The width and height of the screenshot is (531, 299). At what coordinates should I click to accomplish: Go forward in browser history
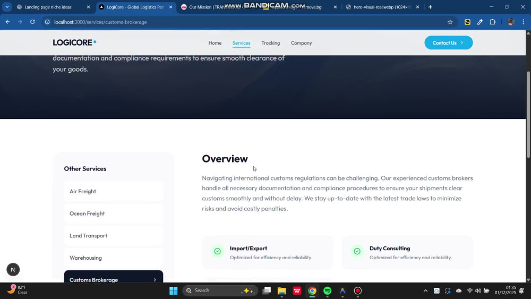20,22
